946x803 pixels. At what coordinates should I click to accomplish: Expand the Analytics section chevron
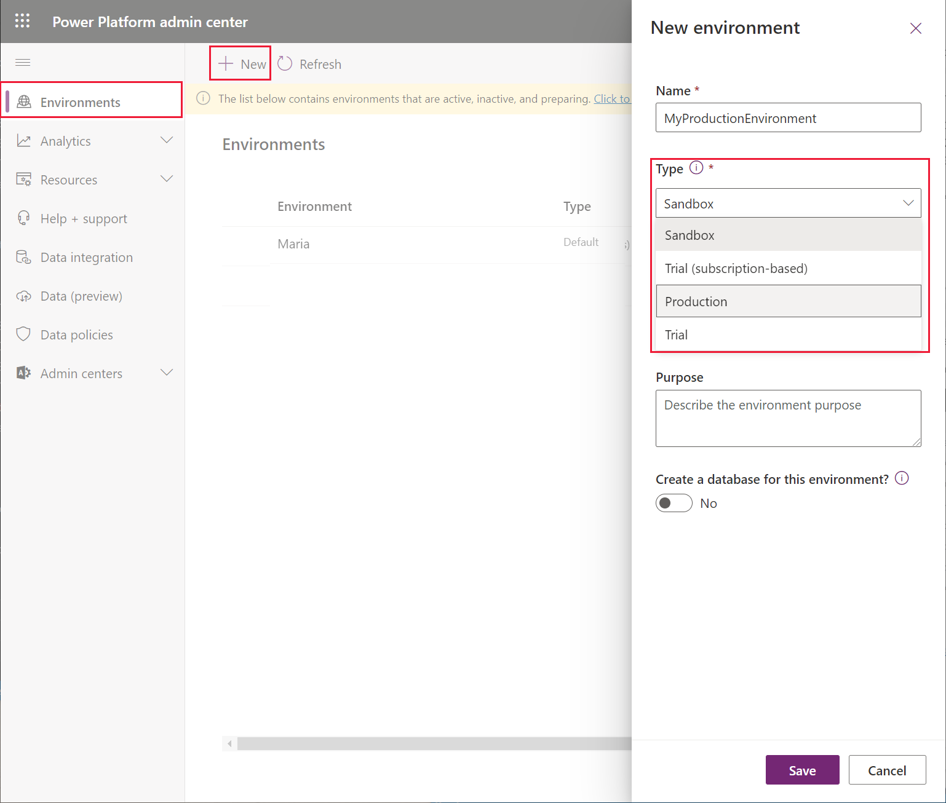tap(167, 140)
